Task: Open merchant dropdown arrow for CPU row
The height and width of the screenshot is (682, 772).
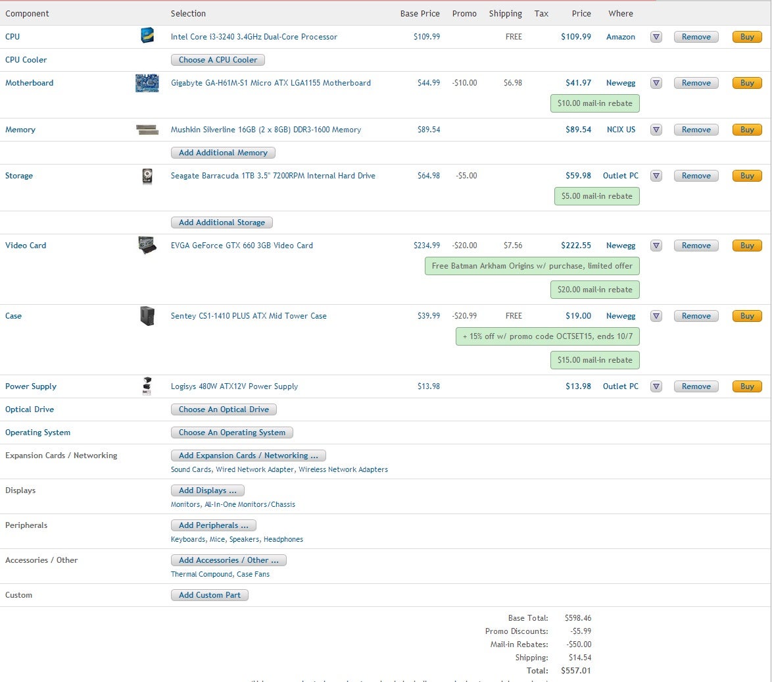Action: point(656,37)
